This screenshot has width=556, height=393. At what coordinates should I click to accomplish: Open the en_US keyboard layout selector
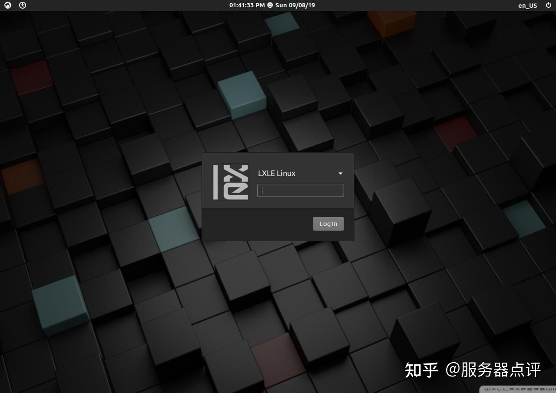(x=527, y=5)
